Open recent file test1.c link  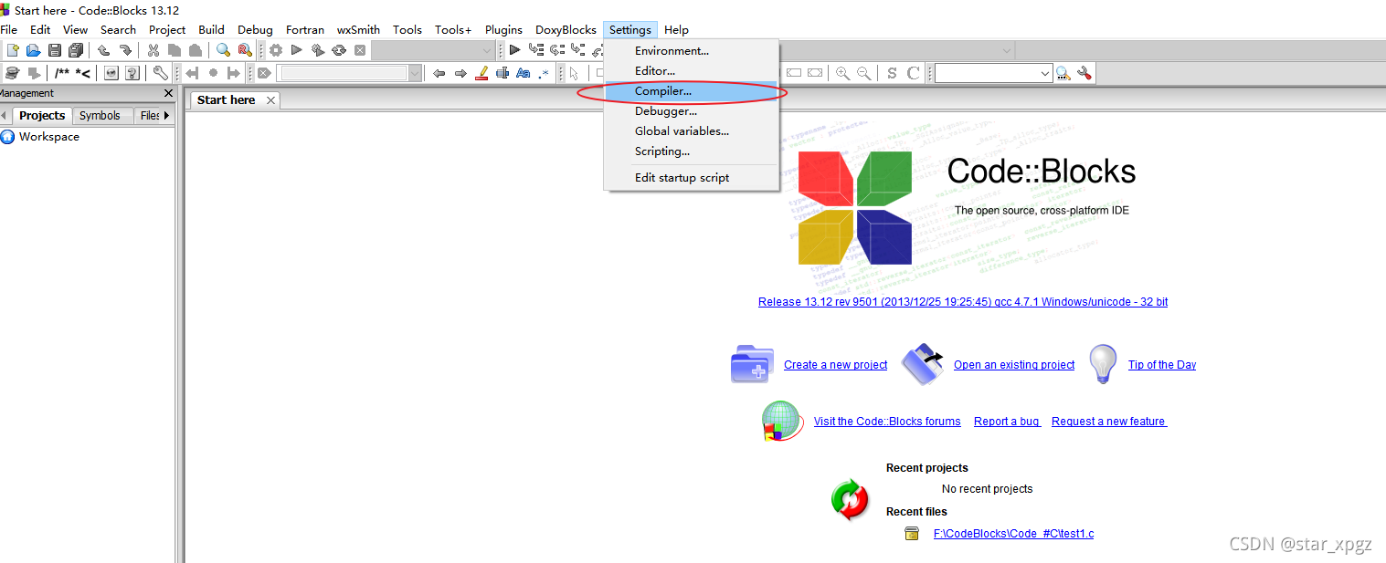click(x=1013, y=534)
